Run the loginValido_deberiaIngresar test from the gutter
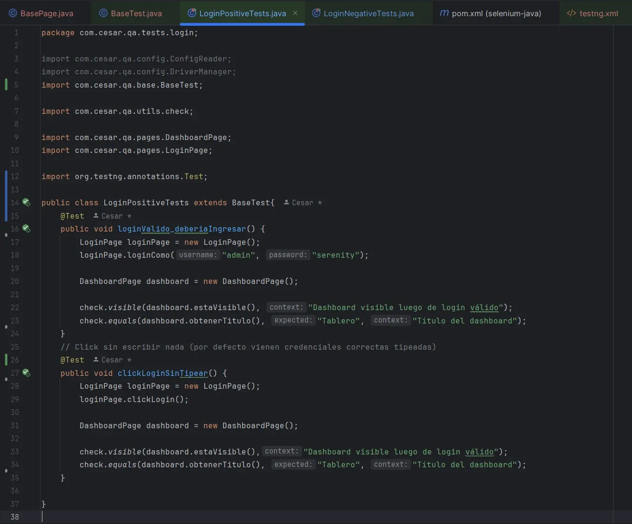632x524 pixels. [27, 229]
